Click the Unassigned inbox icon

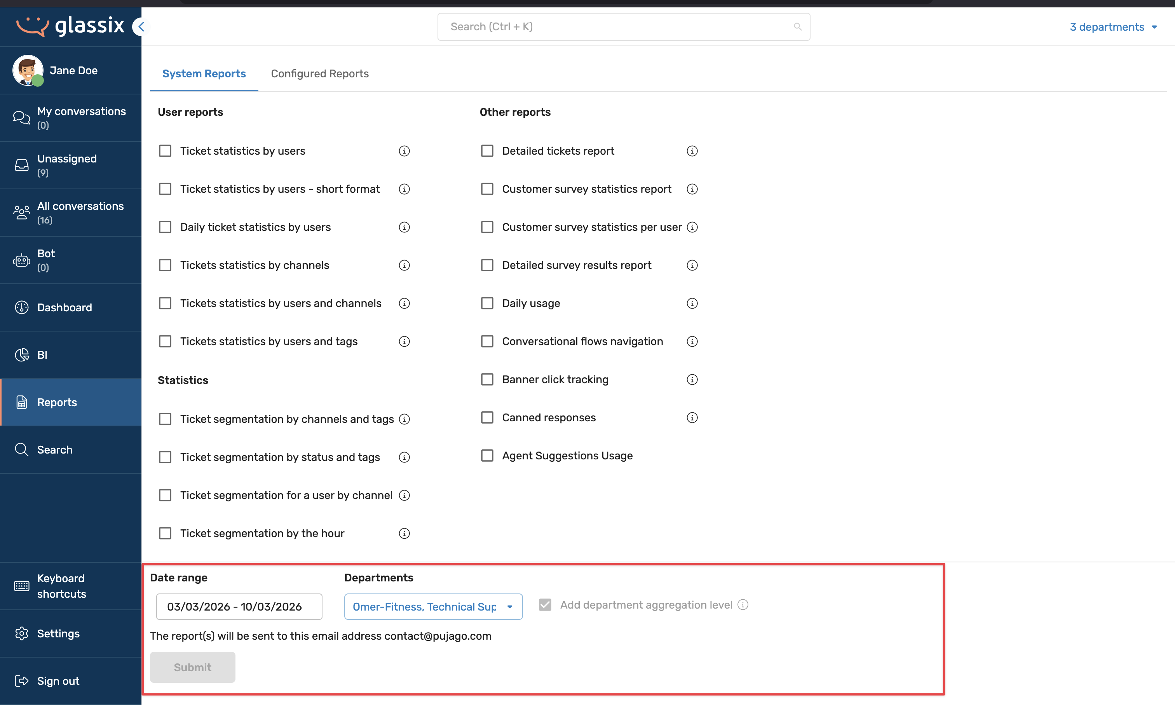pos(21,165)
